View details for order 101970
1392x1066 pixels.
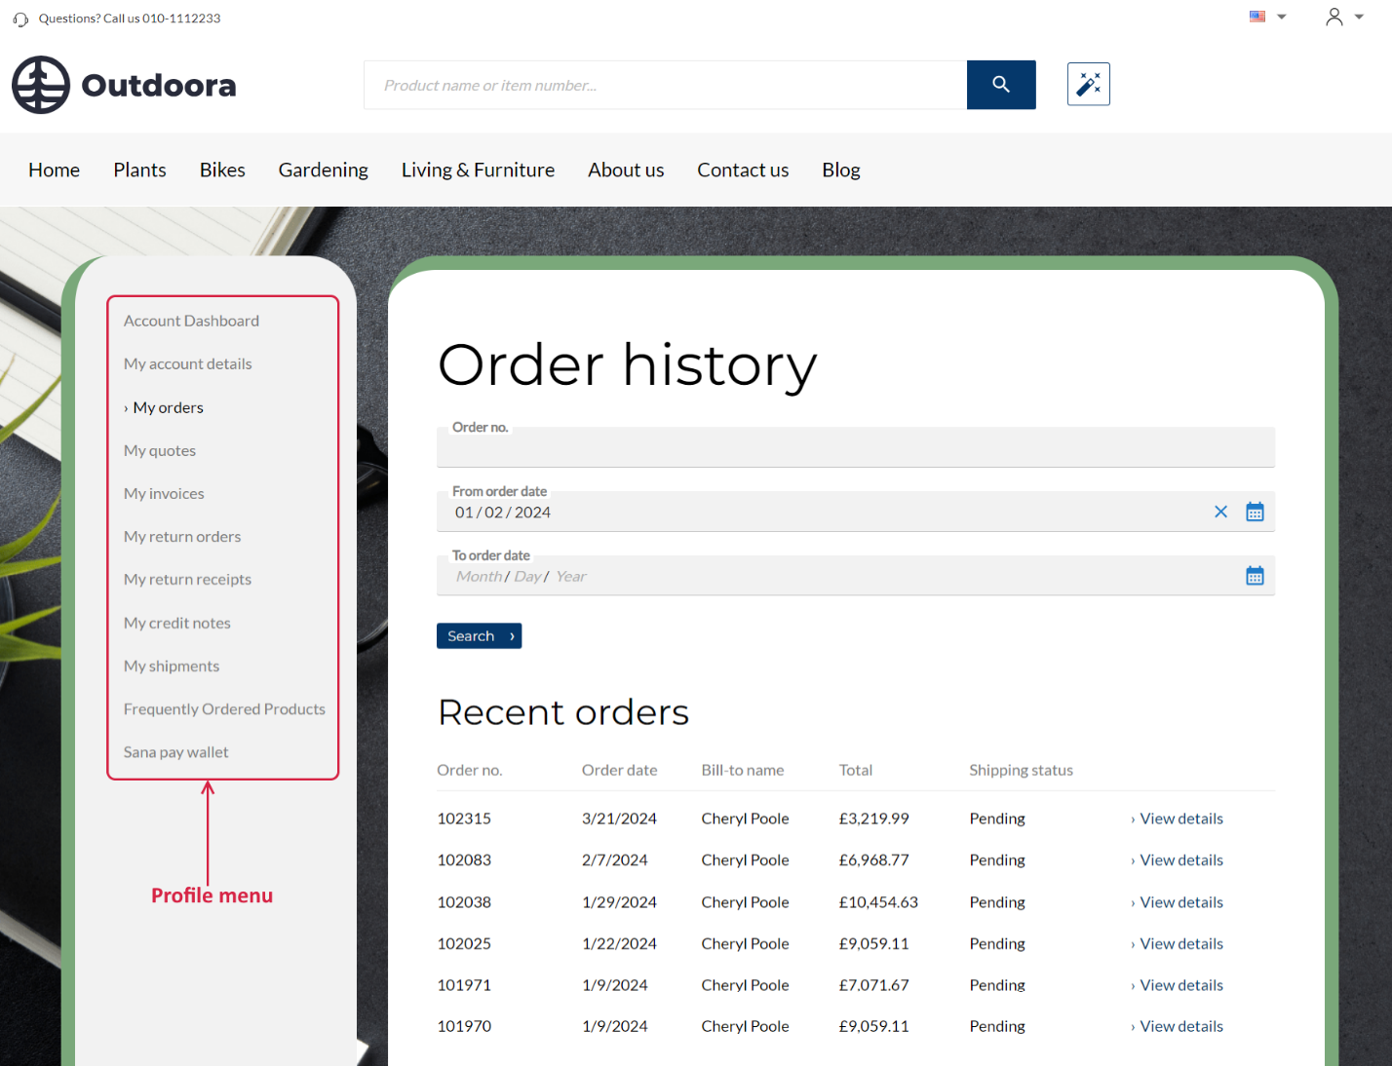(1180, 1026)
